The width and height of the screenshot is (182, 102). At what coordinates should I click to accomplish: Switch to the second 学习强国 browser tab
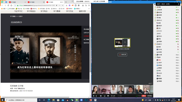pyautogui.click(x=36, y=2)
